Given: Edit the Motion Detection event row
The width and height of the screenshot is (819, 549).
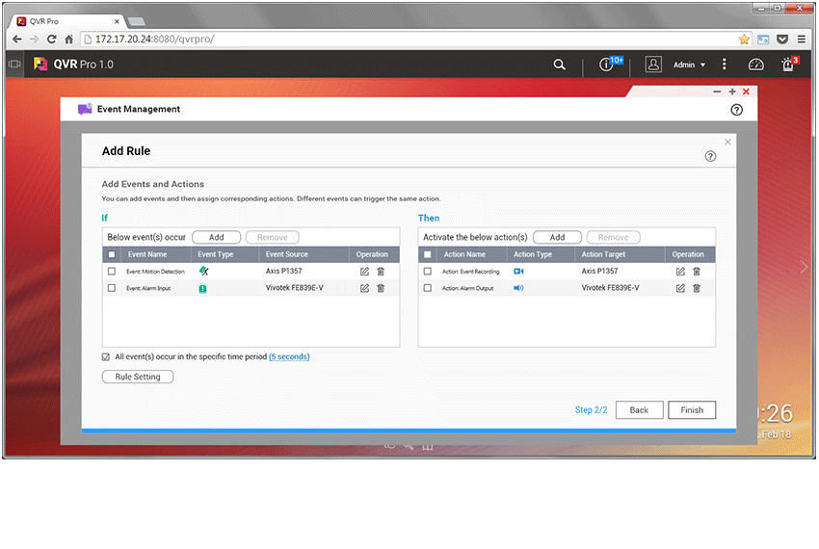Looking at the screenshot, I should [364, 272].
